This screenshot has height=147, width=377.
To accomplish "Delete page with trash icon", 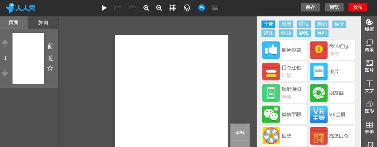I will (50, 46).
